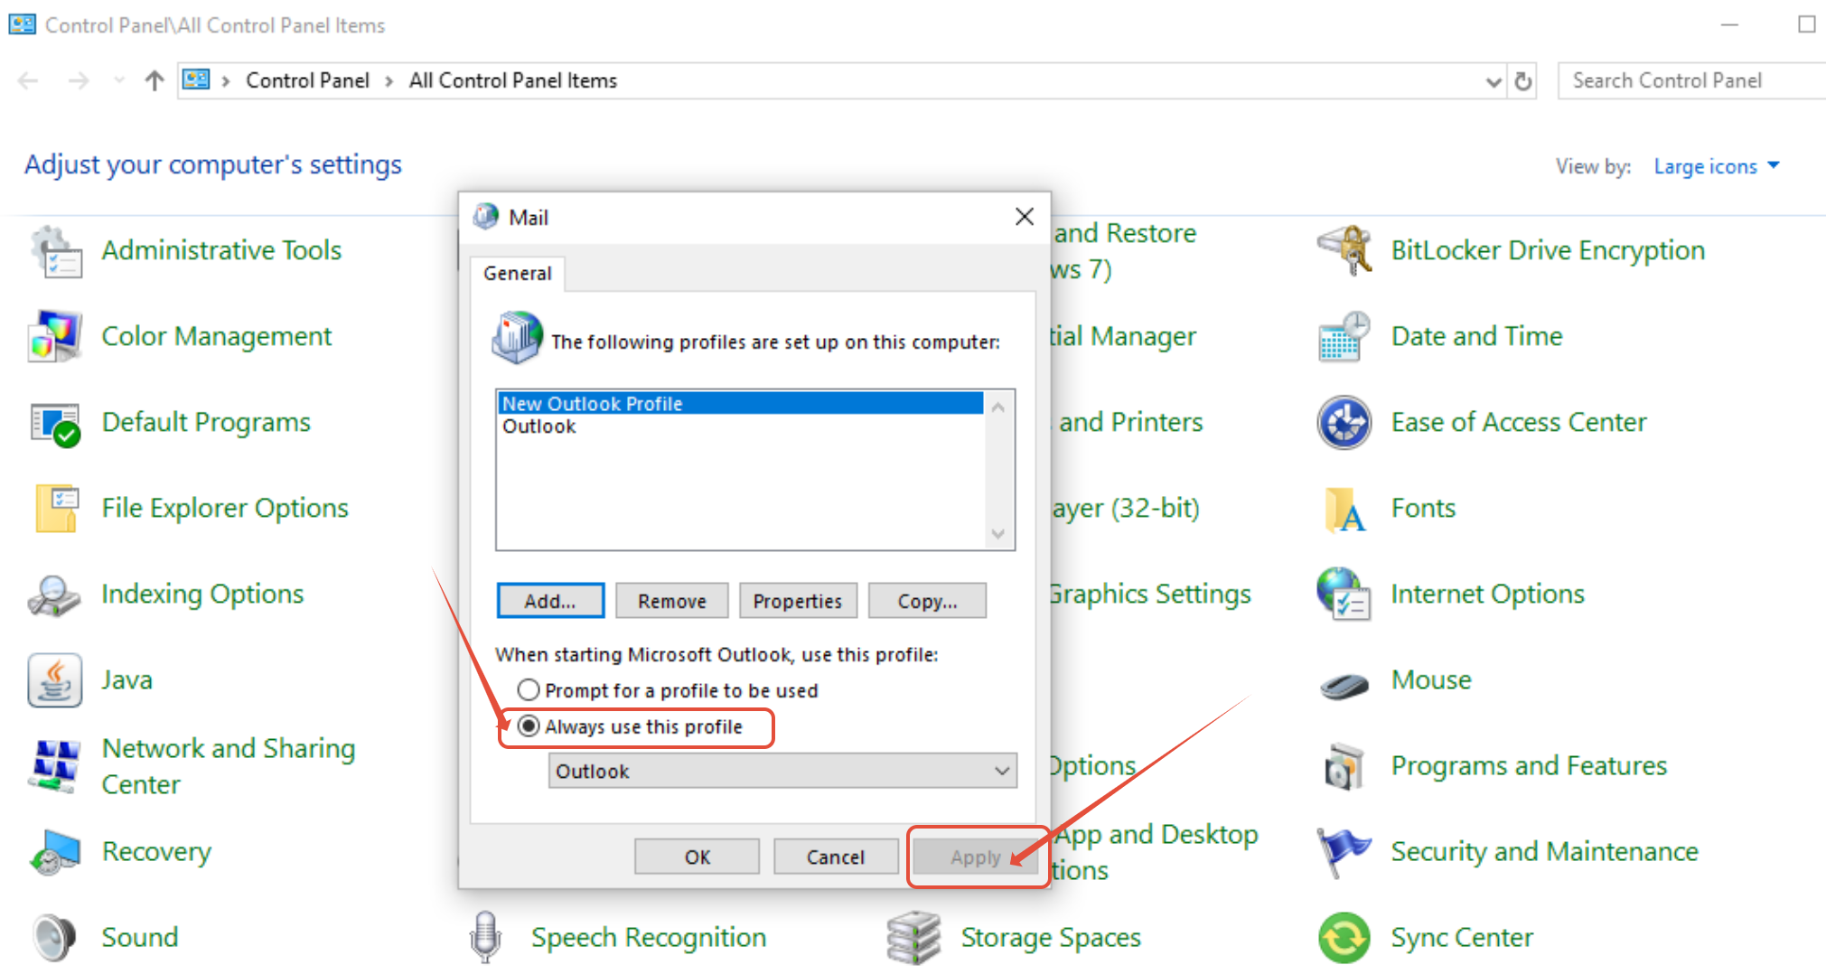Open the Storage Spaces icon
Image resolution: width=1826 pixels, height=974 pixels.
tap(914, 937)
